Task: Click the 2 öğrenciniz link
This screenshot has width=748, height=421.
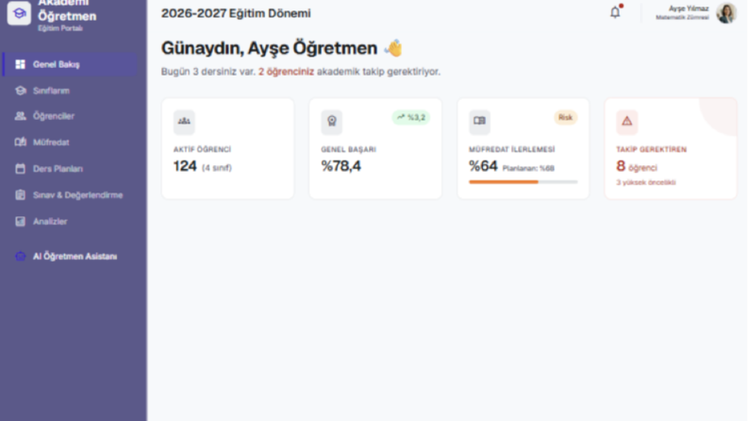Action: coord(286,72)
